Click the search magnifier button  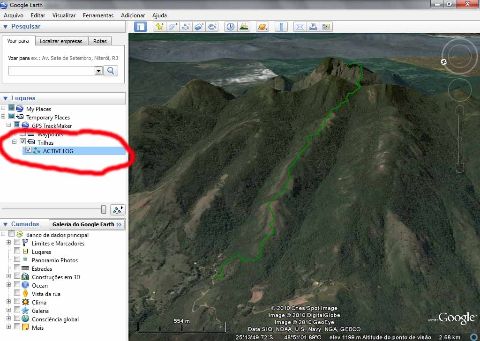(111, 71)
